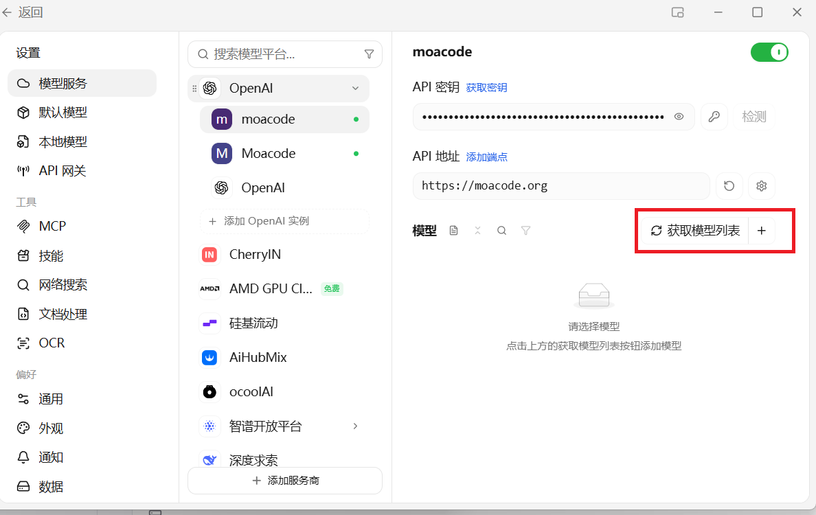The height and width of the screenshot is (515, 816).
Task: Select the capitalized Moacode instance
Action: pos(284,153)
